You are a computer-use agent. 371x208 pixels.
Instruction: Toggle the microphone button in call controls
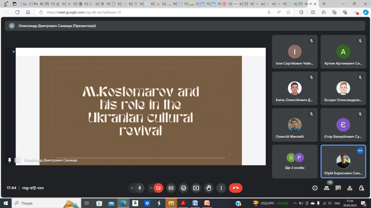click(140, 188)
